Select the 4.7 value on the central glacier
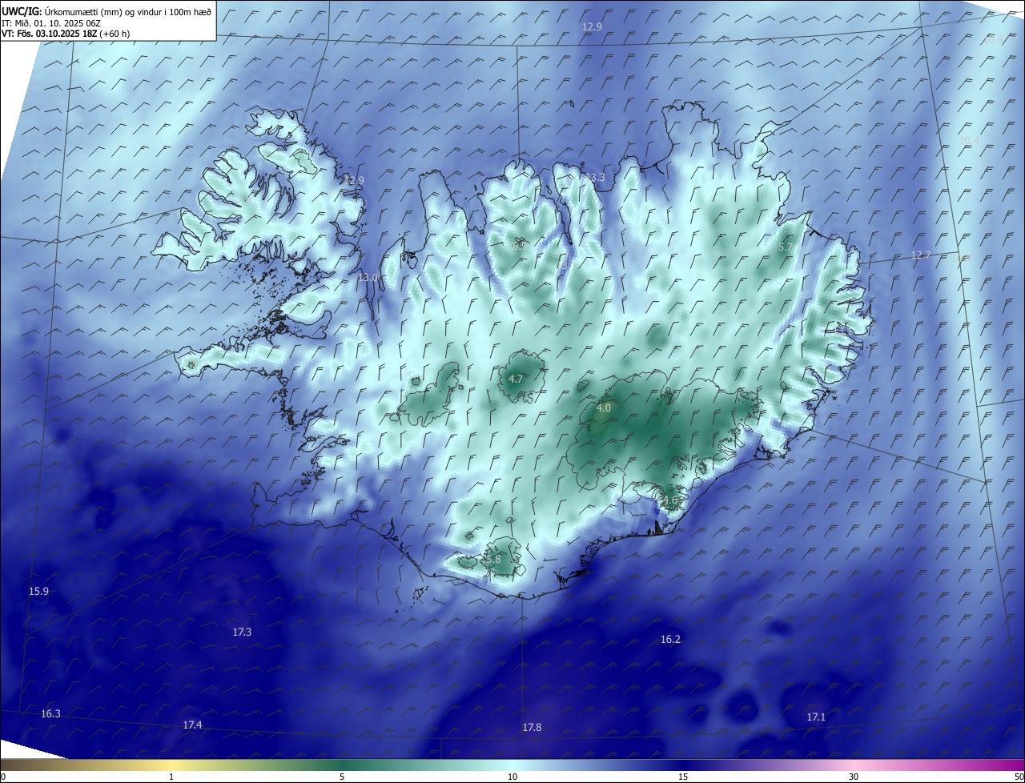The height and width of the screenshot is (783, 1025). point(516,379)
